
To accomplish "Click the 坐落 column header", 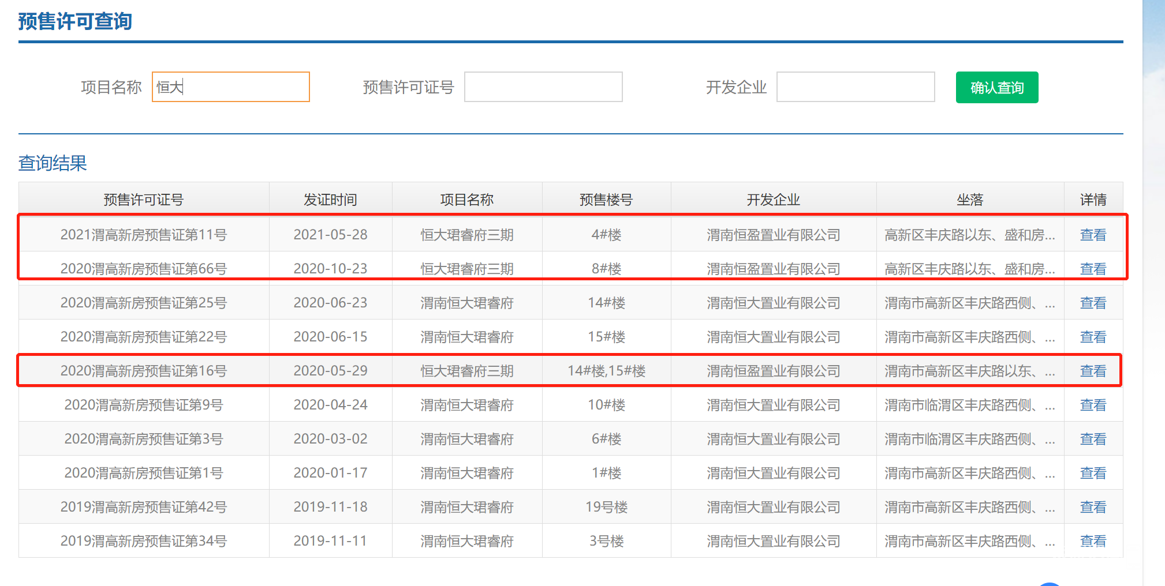I will 969,200.
